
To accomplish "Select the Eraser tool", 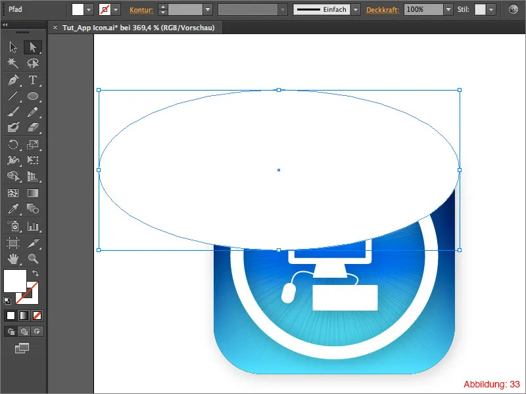I will [x=32, y=127].
